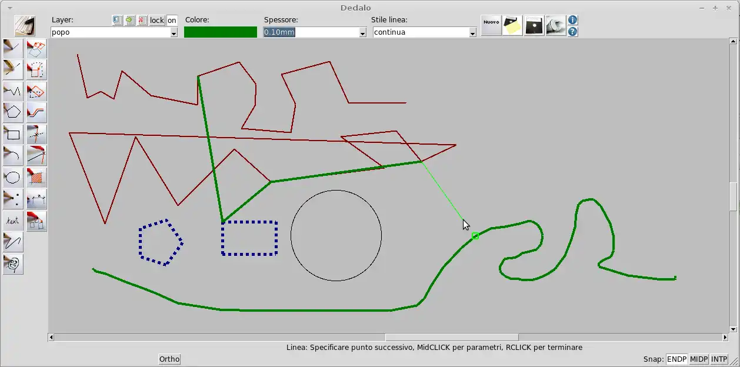
Task: Click the horizontal scrollbar thumb
Action: 452,337
